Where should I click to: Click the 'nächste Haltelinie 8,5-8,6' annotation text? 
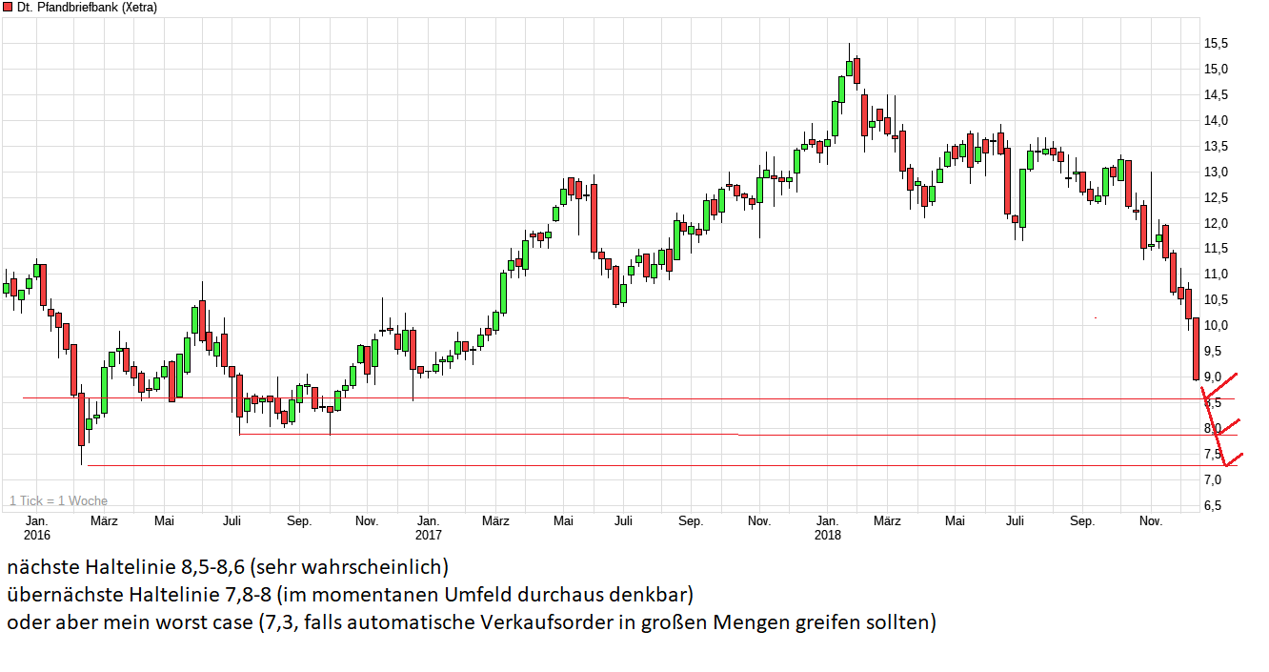229,566
